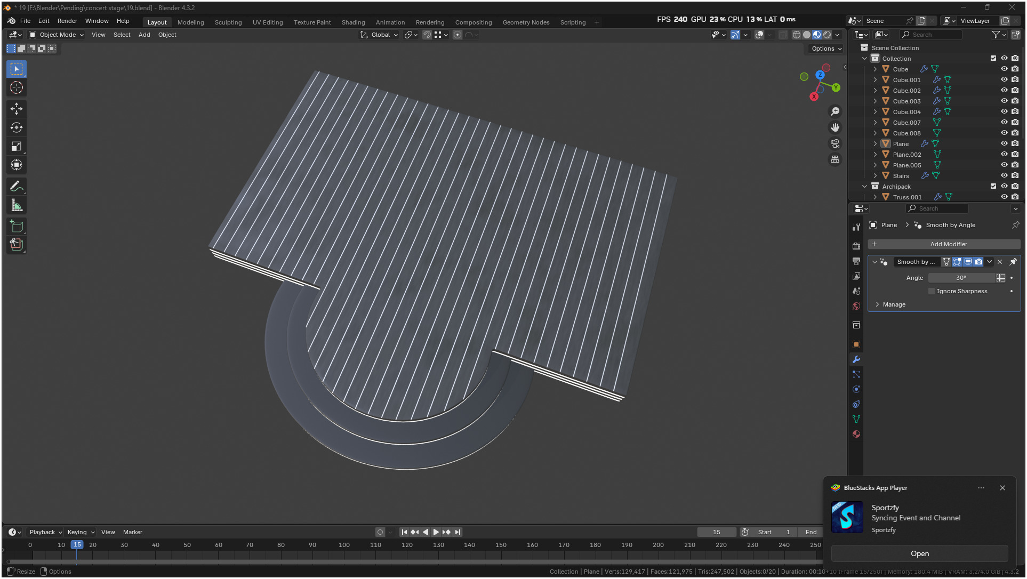This screenshot has width=1027, height=579.
Task: Open the Material properties tab
Action: (x=856, y=434)
